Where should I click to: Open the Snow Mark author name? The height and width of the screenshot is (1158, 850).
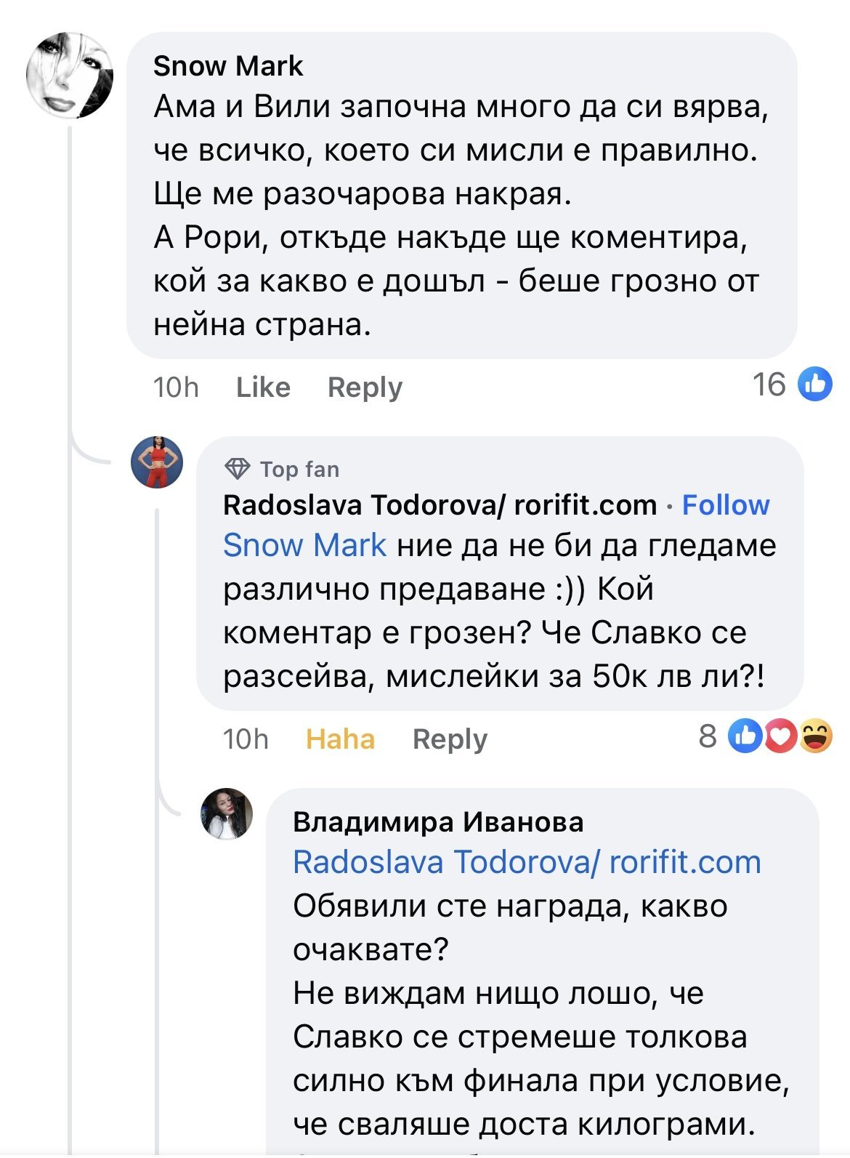[228, 66]
